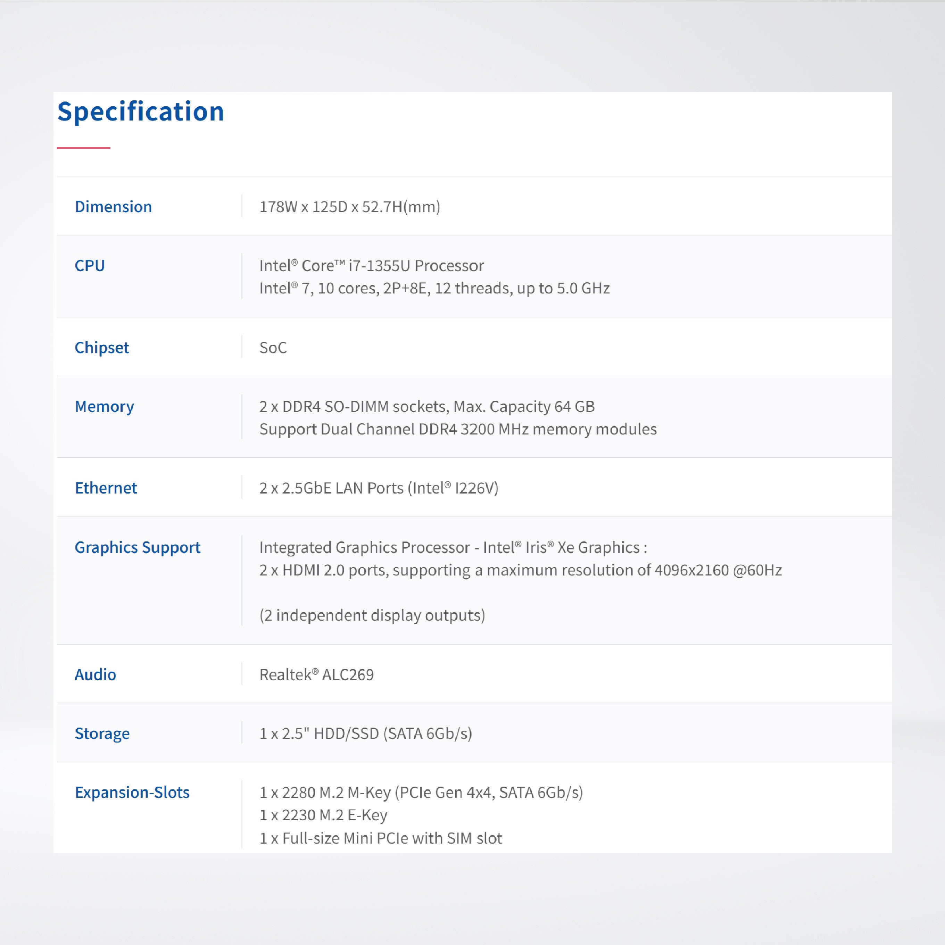Screen dimensions: 945x945
Task: Select the Dimension row label
Action: click(x=113, y=206)
